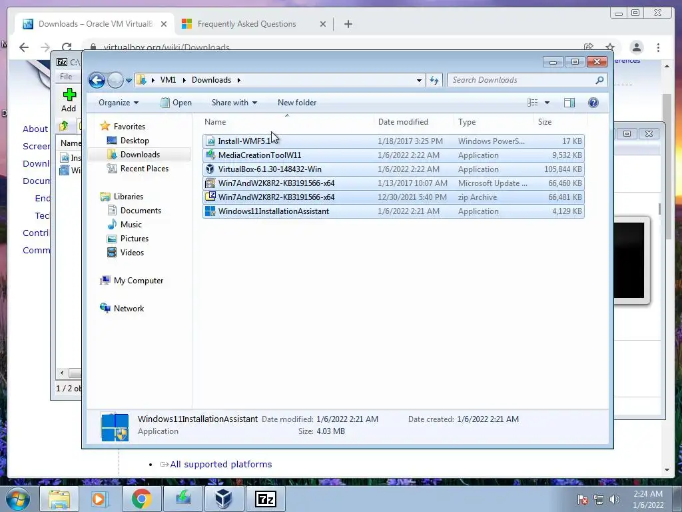Image resolution: width=682 pixels, height=512 pixels.
Task: Open Windows Explorer from taskbar
Action: (59, 499)
